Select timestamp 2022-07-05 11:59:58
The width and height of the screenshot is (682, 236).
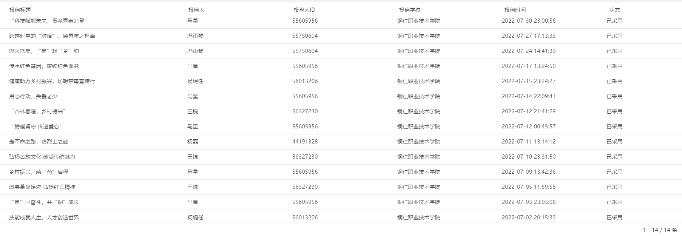tap(529, 187)
